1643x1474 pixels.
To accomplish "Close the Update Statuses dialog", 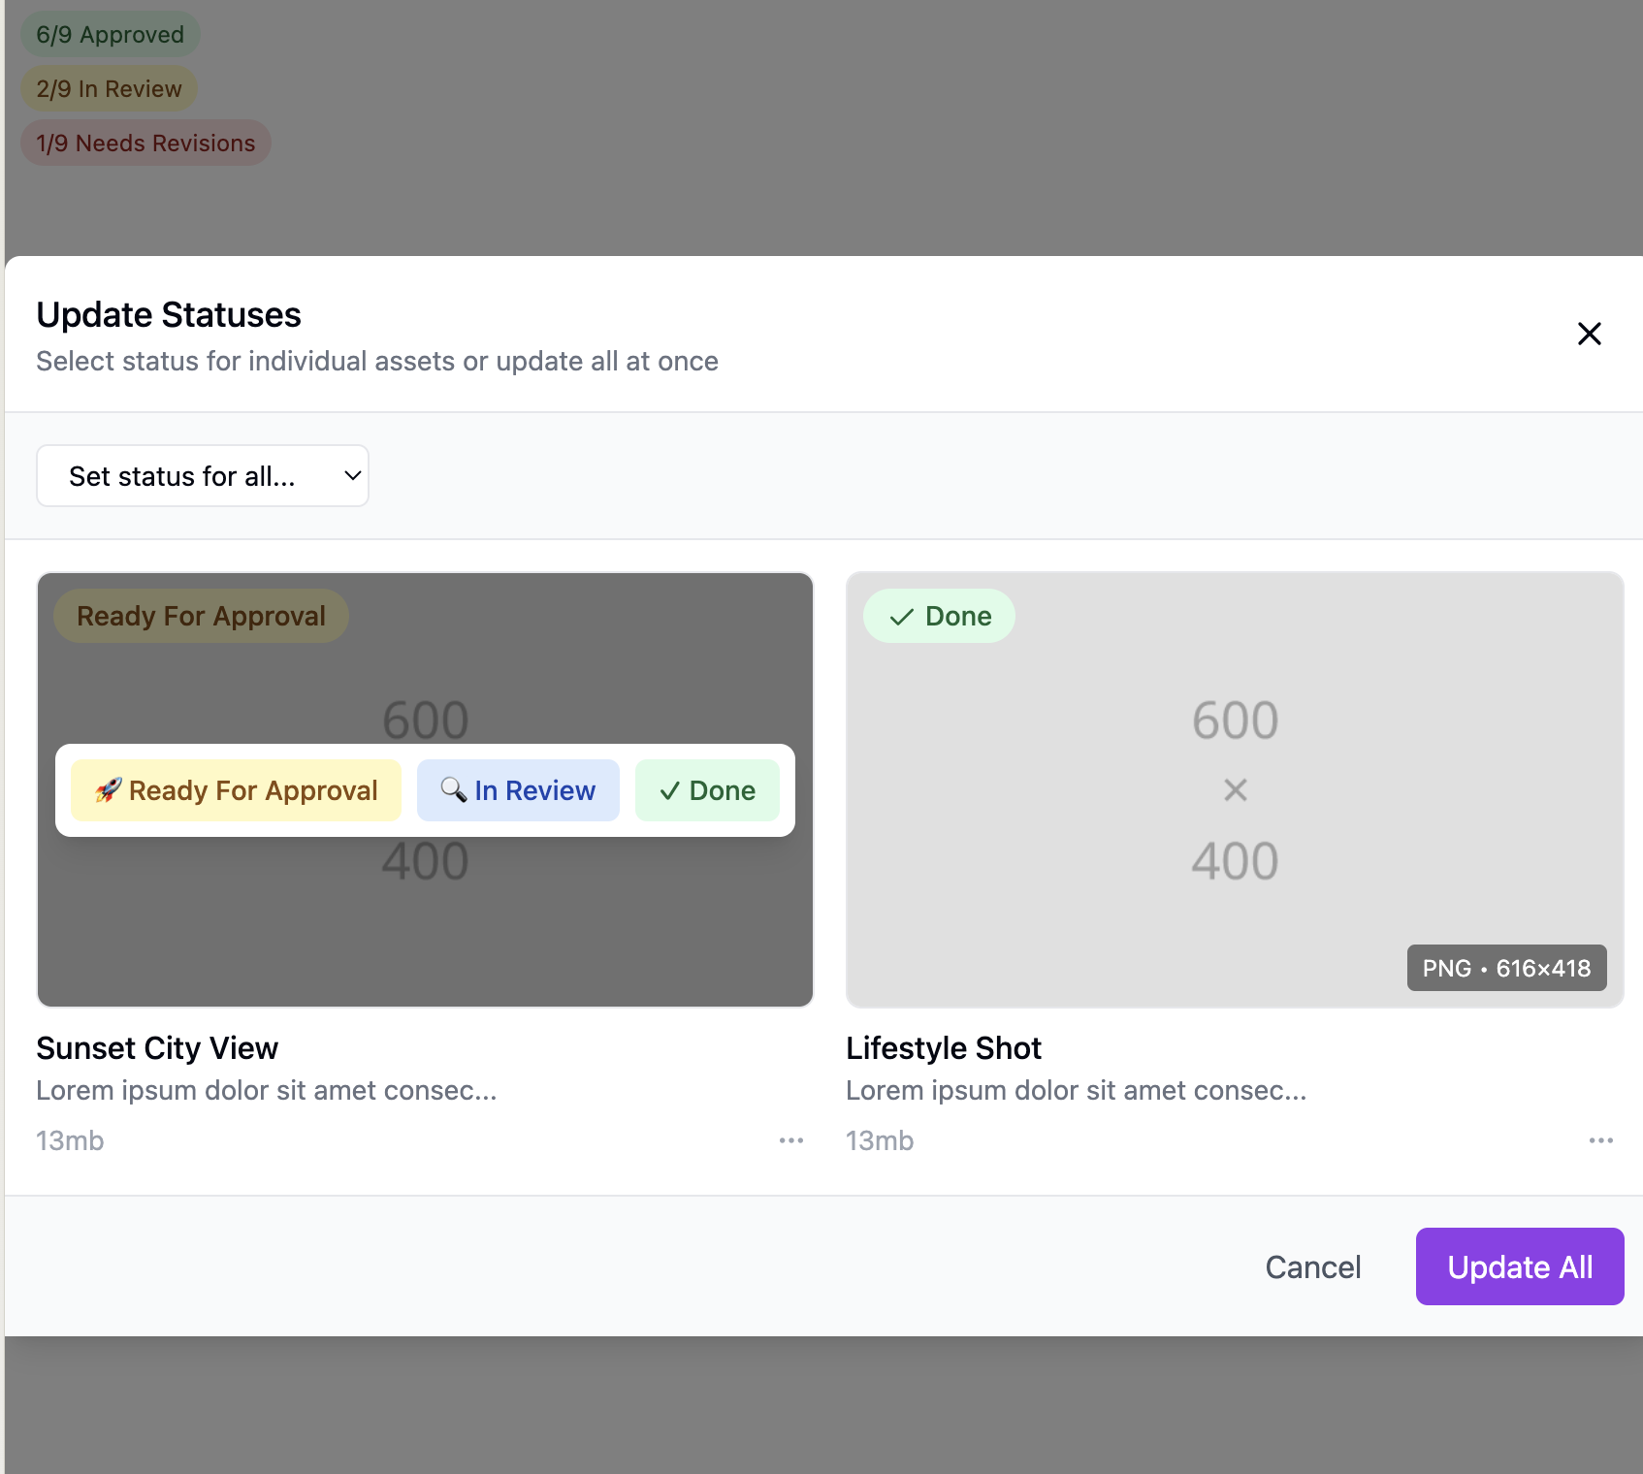I will (1589, 335).
